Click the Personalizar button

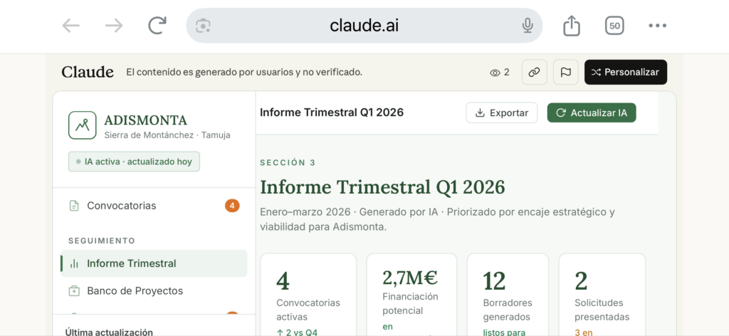click(625, 72)
